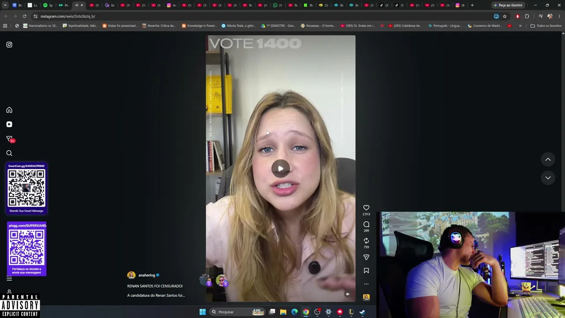This screenshot has width=565, height=318.
Task: Click the SmartCast QR code overlay
Action: (26, 189)
